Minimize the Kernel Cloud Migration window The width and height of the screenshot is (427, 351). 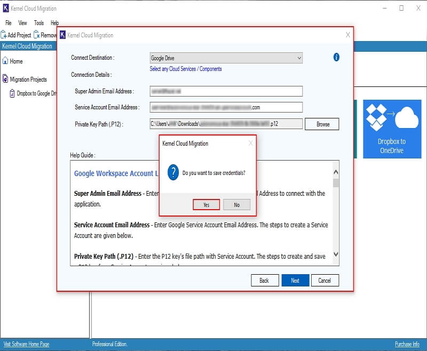[x=384, y=8]
